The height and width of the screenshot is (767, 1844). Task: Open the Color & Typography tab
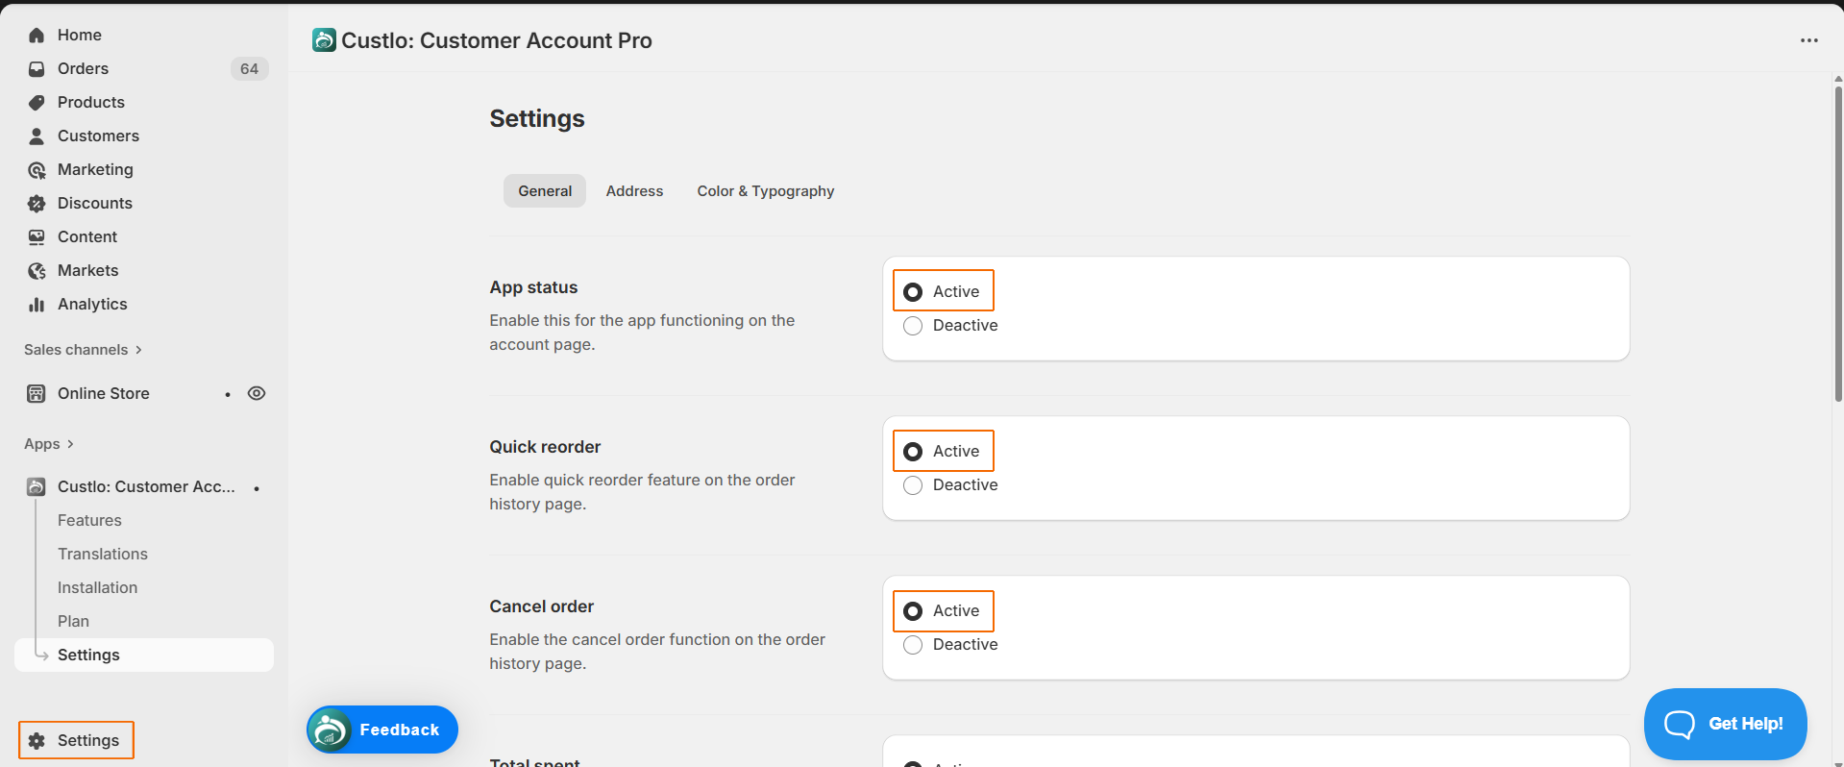tap(766, 191)
